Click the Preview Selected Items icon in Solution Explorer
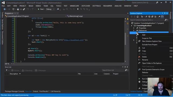 click(x=162, y=17)
